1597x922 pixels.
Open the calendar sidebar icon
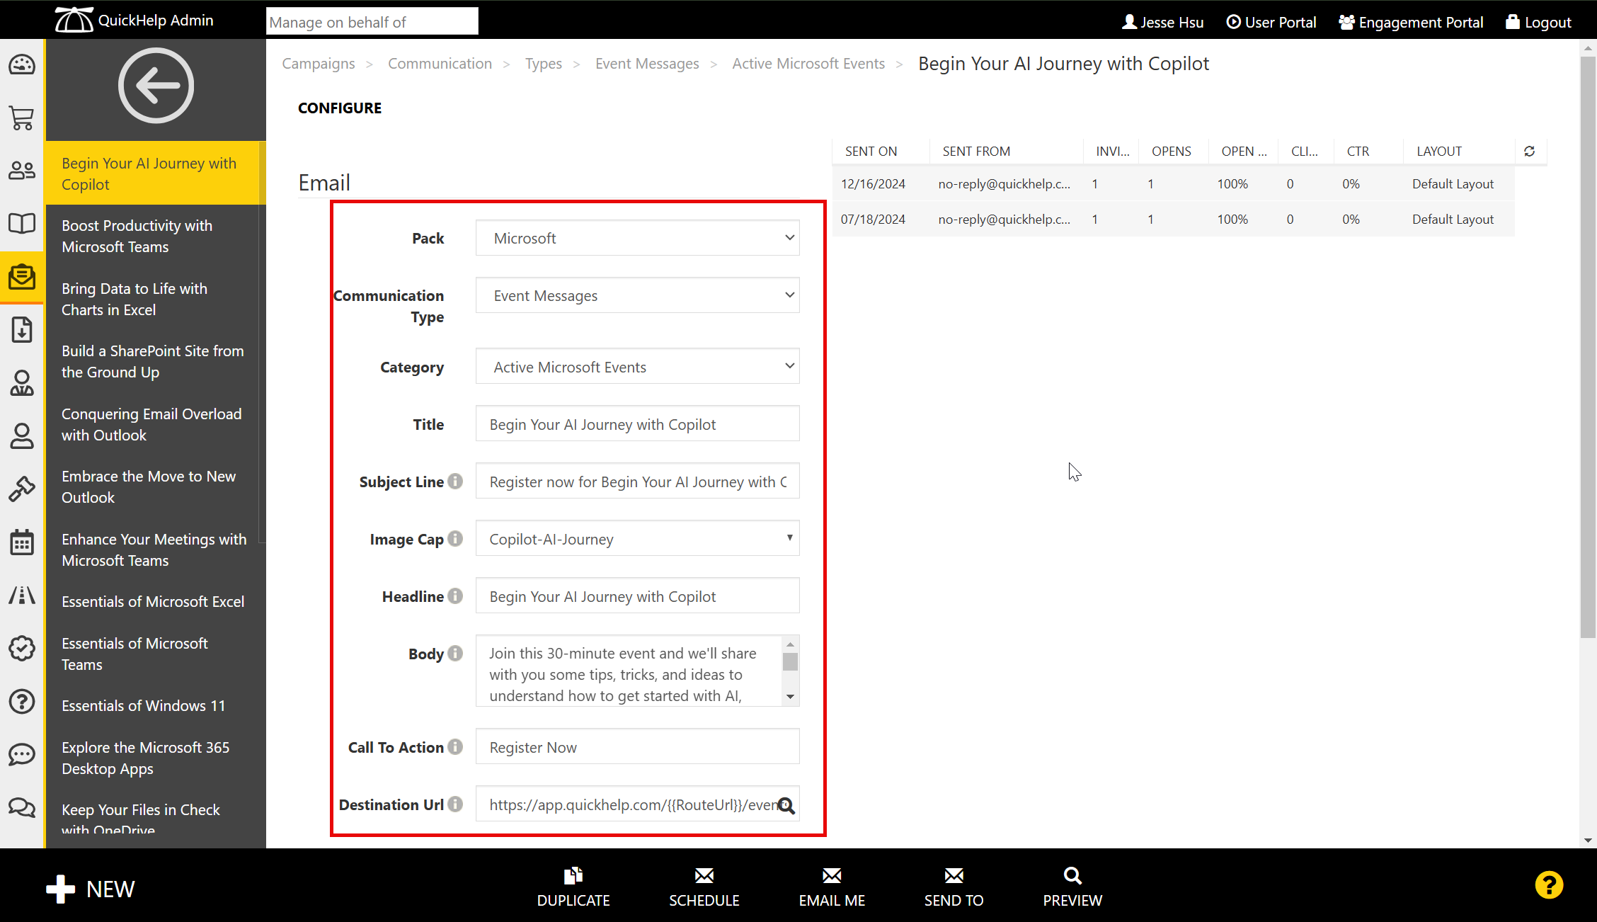(22, 542)
